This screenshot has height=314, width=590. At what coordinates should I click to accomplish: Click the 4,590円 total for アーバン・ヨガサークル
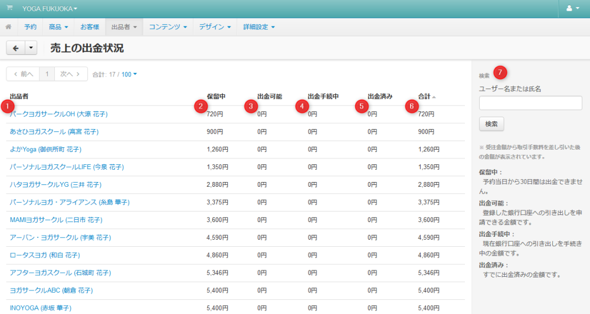tap(428, 238)
